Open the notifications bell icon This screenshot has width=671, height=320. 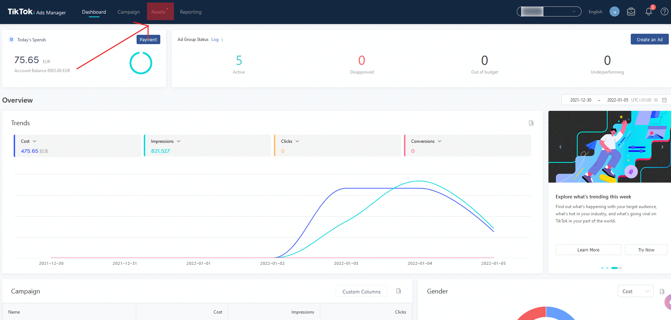point(649,12)
